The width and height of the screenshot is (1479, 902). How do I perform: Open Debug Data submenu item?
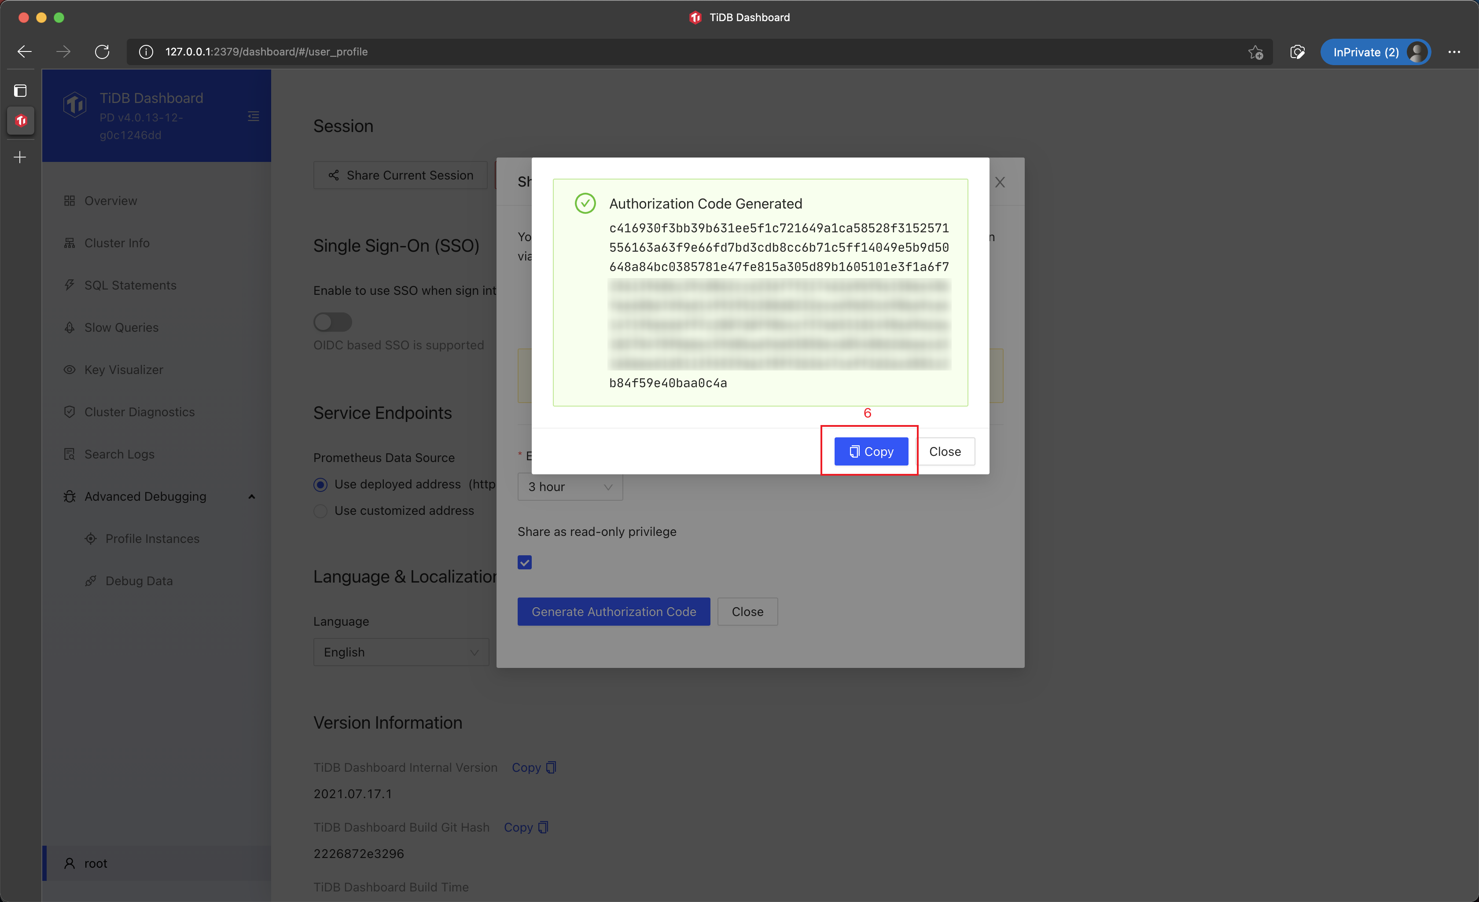pos(156,581)
